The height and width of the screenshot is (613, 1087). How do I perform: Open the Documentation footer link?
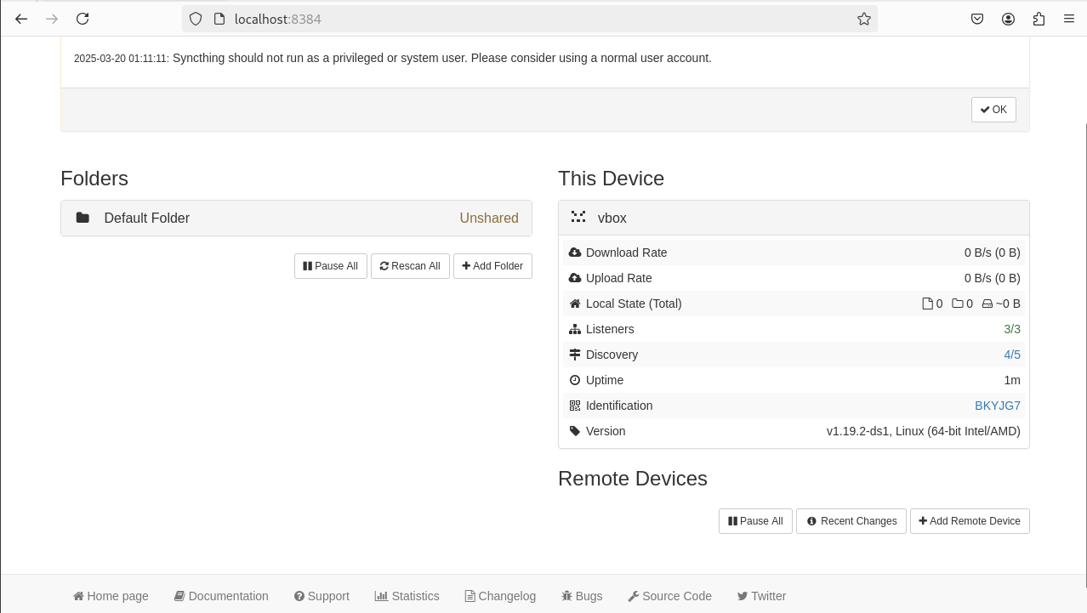[x=221, y=596]
